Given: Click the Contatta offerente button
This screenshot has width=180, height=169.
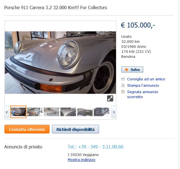Looking at the screenshot, I should (x=27, y=130).
